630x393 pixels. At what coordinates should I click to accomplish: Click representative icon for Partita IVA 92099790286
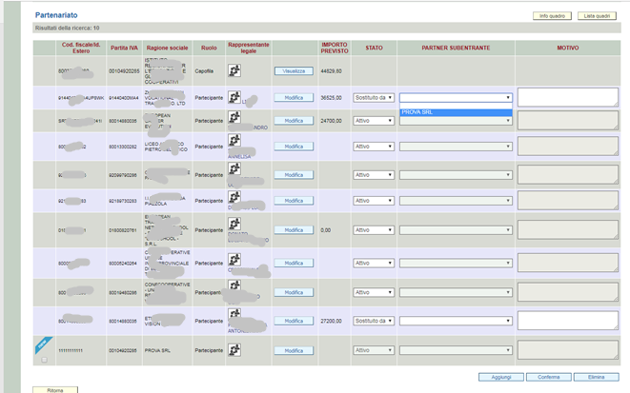pyautogui.click(x=234, y=170)
